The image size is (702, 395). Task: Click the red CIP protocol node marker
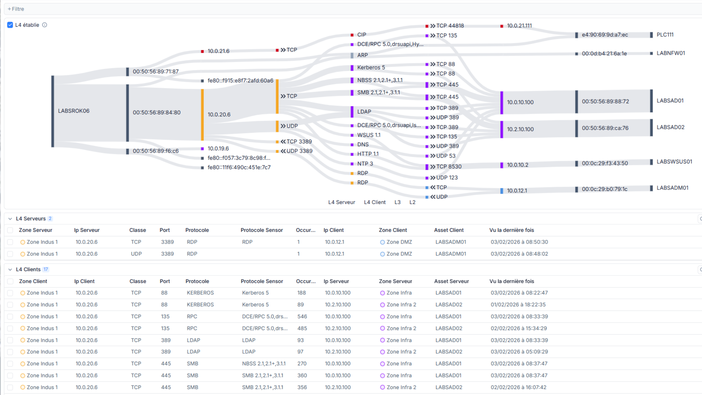pos(352,35)
